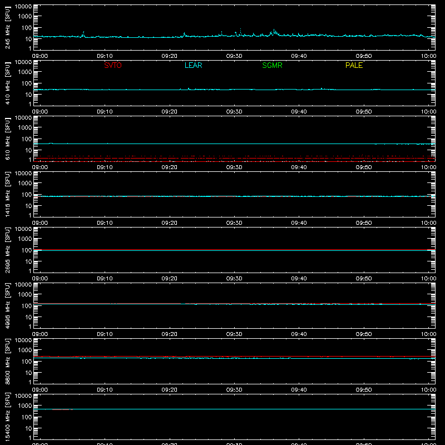This screenshot has width=445, height=445.
Task: Select the 2695 MHz [SFU] axis title
Action: tap(8, 250)
